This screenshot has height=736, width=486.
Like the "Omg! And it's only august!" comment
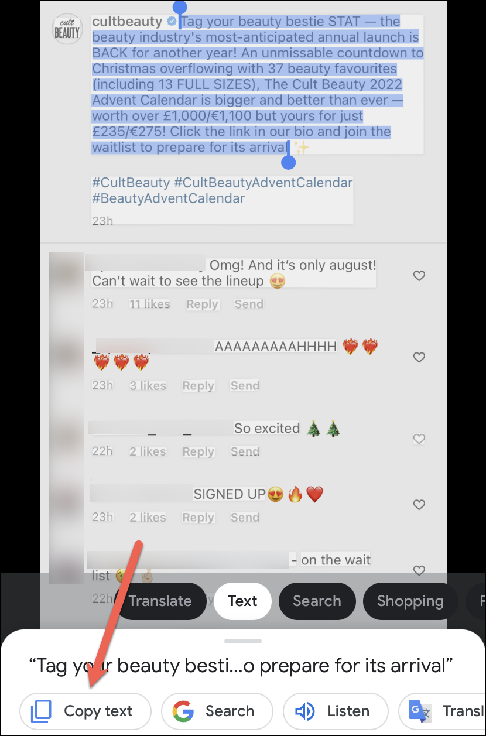tap(419, 275)
